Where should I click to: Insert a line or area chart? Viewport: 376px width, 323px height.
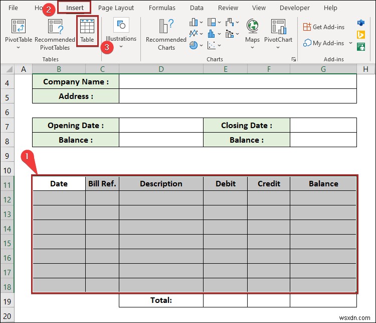coord(194,34)
